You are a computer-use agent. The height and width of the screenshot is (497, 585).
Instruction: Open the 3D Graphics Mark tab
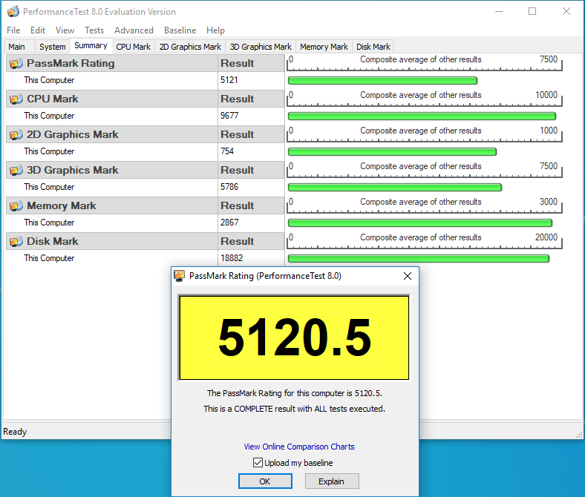[x=261, y=47]
